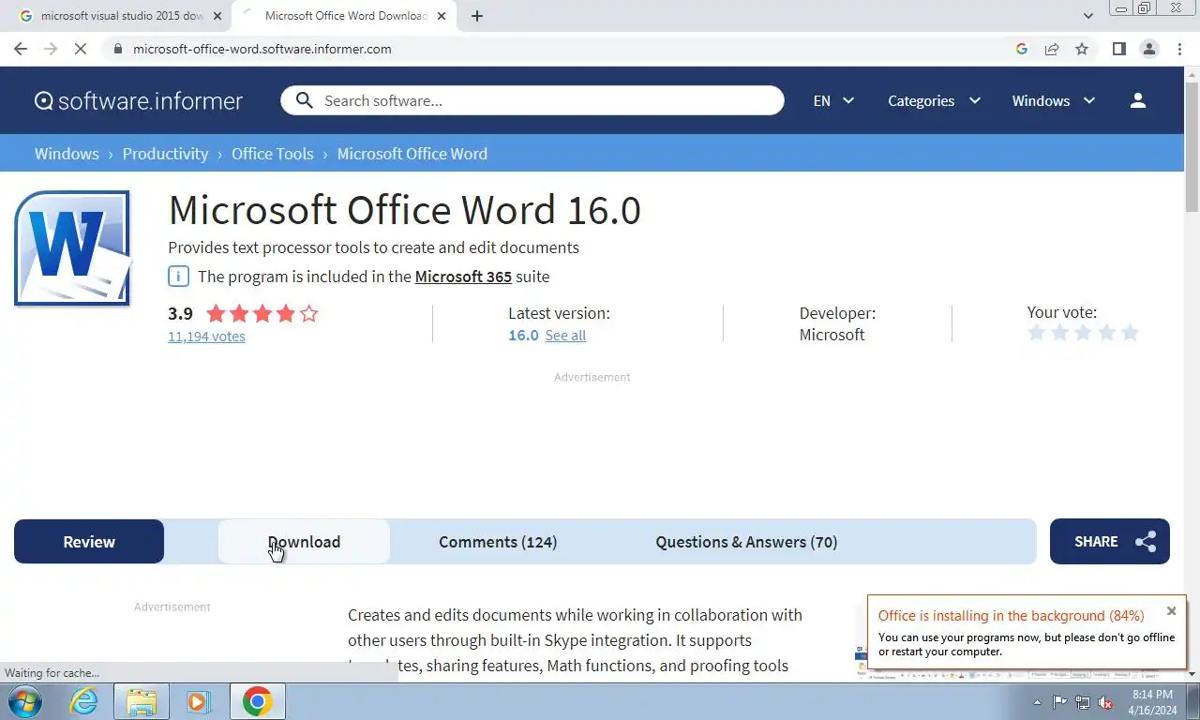The width and height of the screenshot is (1200, 720).
Task: Select the Review tab
Action: [x=89, y=542]
